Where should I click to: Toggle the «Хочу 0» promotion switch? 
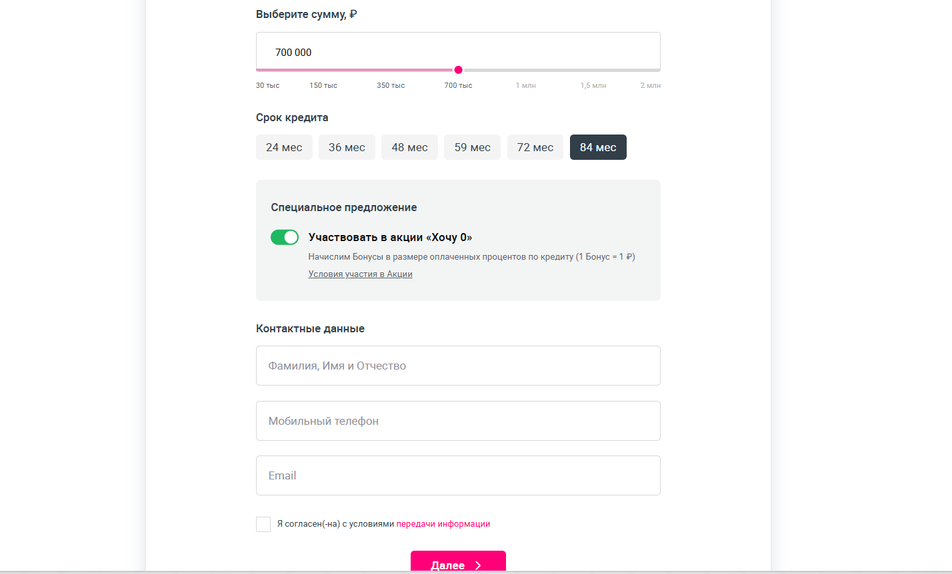[x=285, y=238]
